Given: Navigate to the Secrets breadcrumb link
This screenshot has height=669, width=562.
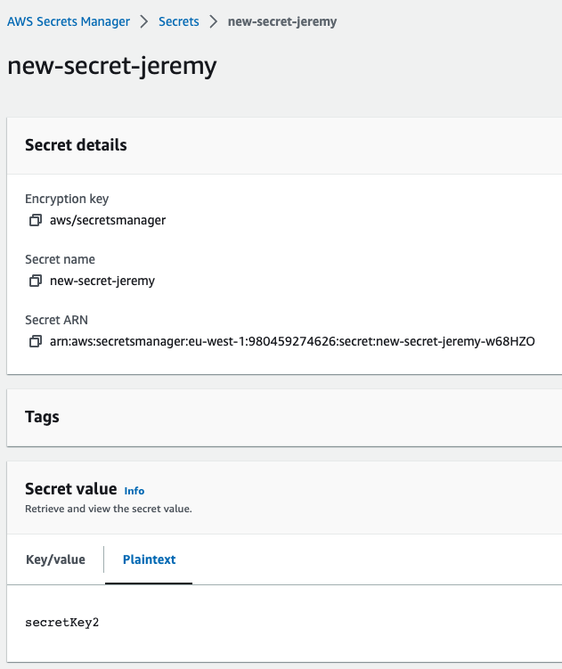Looking at the screenshot, I should click(x=179, y=21).
